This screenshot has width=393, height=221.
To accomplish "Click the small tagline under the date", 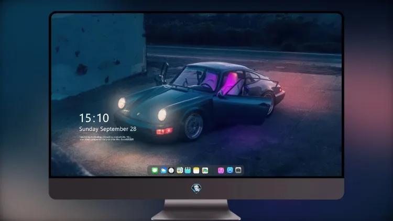I will tap(106, 138).
